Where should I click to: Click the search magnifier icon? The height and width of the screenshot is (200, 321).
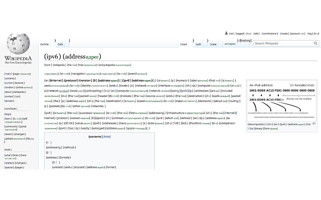click(x=315, y=43)
